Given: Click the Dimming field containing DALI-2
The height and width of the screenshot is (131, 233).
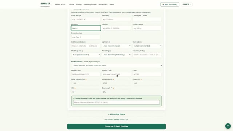Looking at the screenshot, I should (x=86, y=28).
